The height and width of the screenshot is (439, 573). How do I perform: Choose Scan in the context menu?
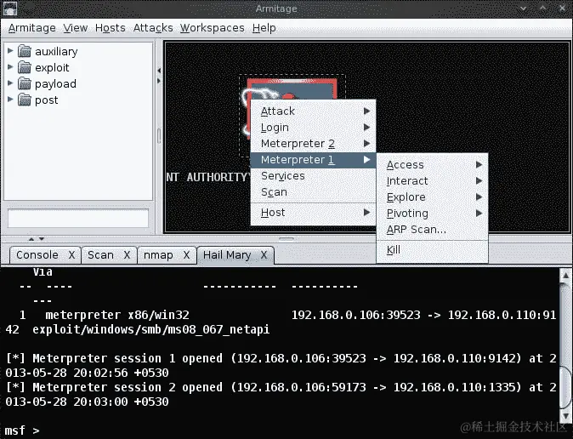pos(313,192)
